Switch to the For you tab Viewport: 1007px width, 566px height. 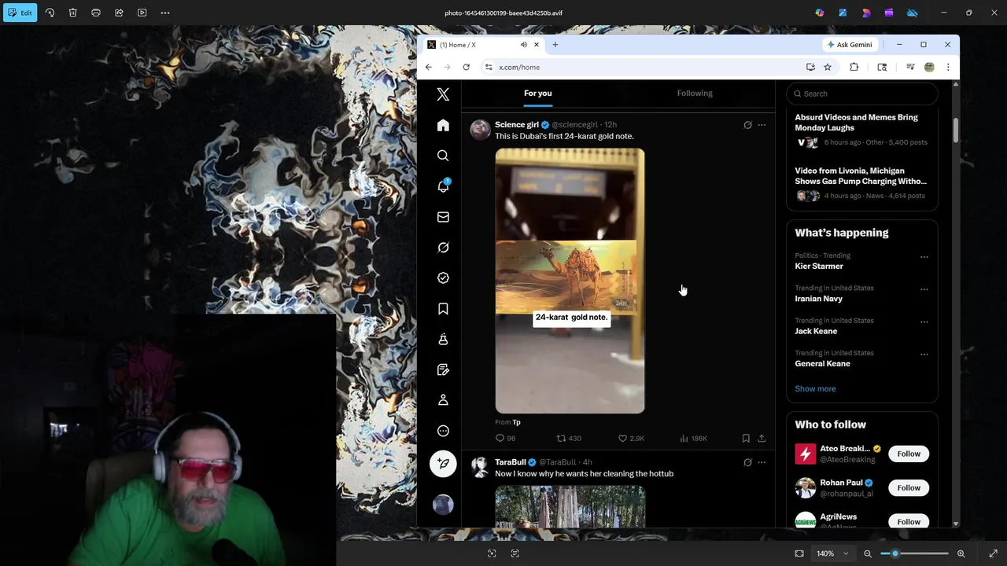[538, 93]
